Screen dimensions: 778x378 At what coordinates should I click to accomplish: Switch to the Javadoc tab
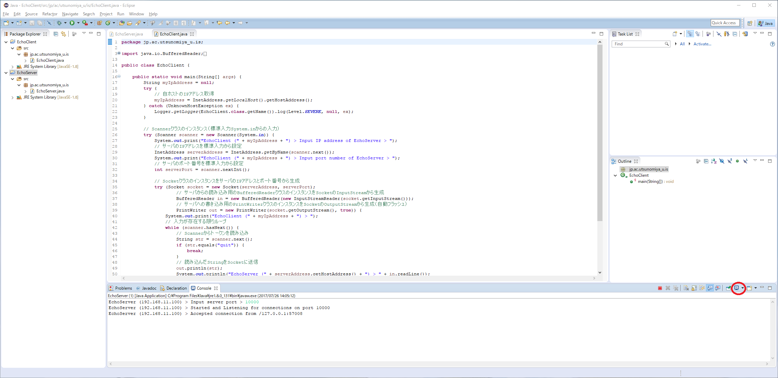coord(146,288)
